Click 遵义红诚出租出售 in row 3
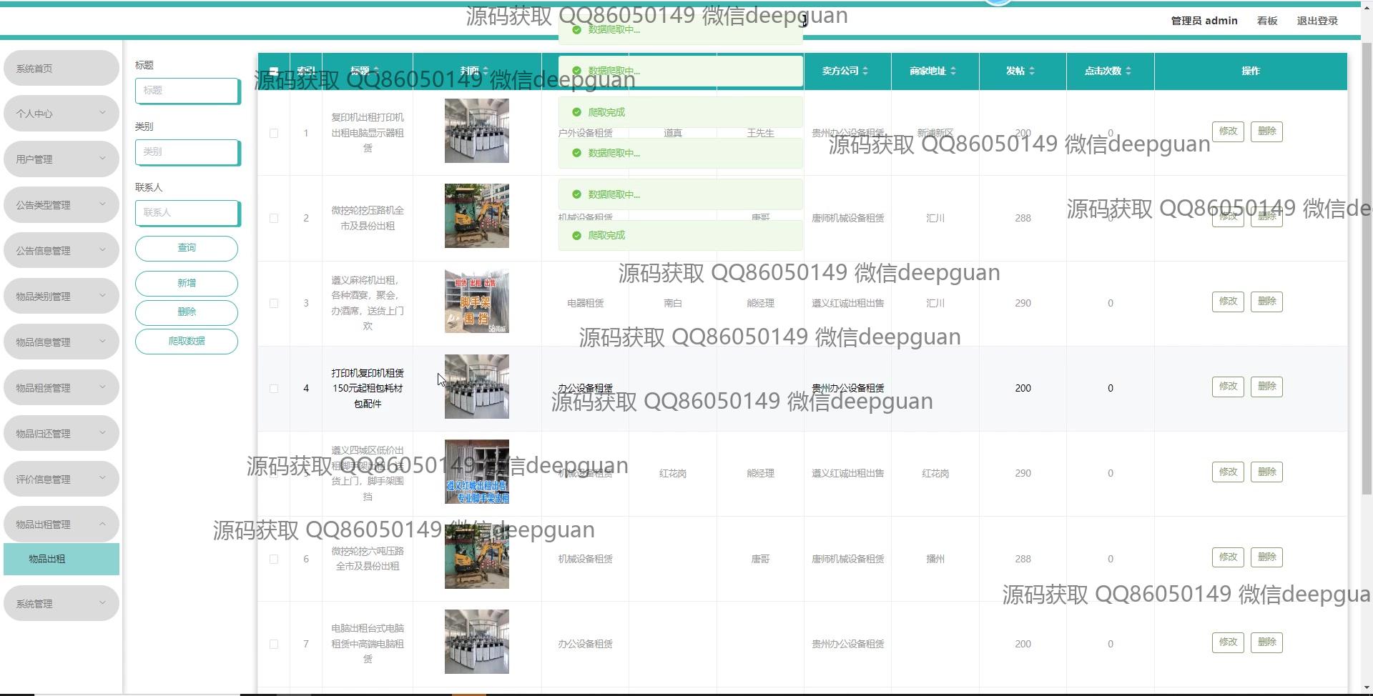This screenshot has width=1373, height=696. pyautogui.click(x=847, y=303)
